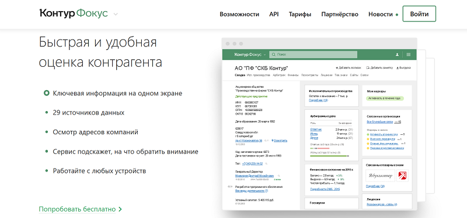467x218 pixels.
Task: Click the magnifier icon in preview search bar
Action: point(273,55)
